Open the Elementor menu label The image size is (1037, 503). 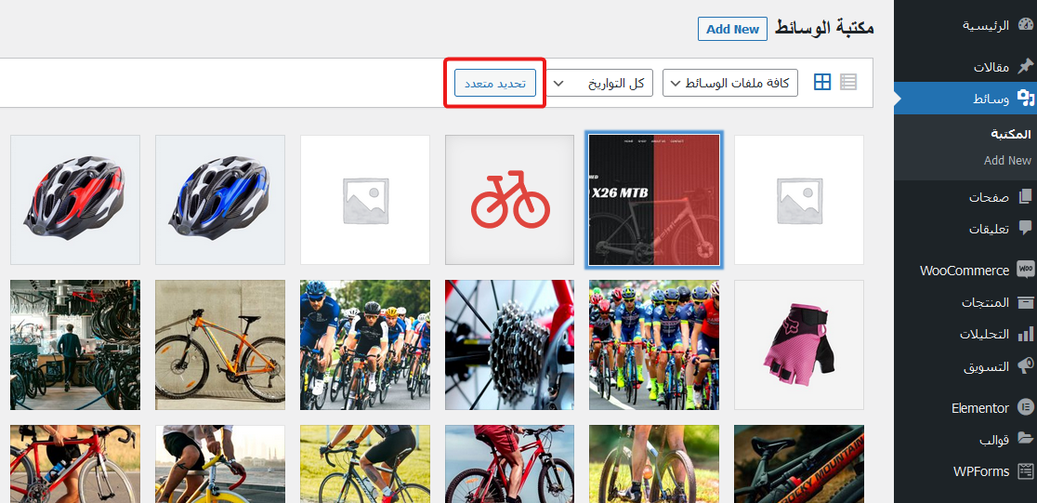coord(980,407)
